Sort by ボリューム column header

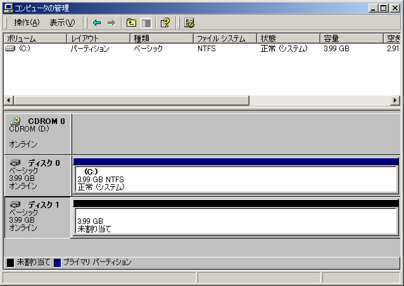(x=35, y=39)
